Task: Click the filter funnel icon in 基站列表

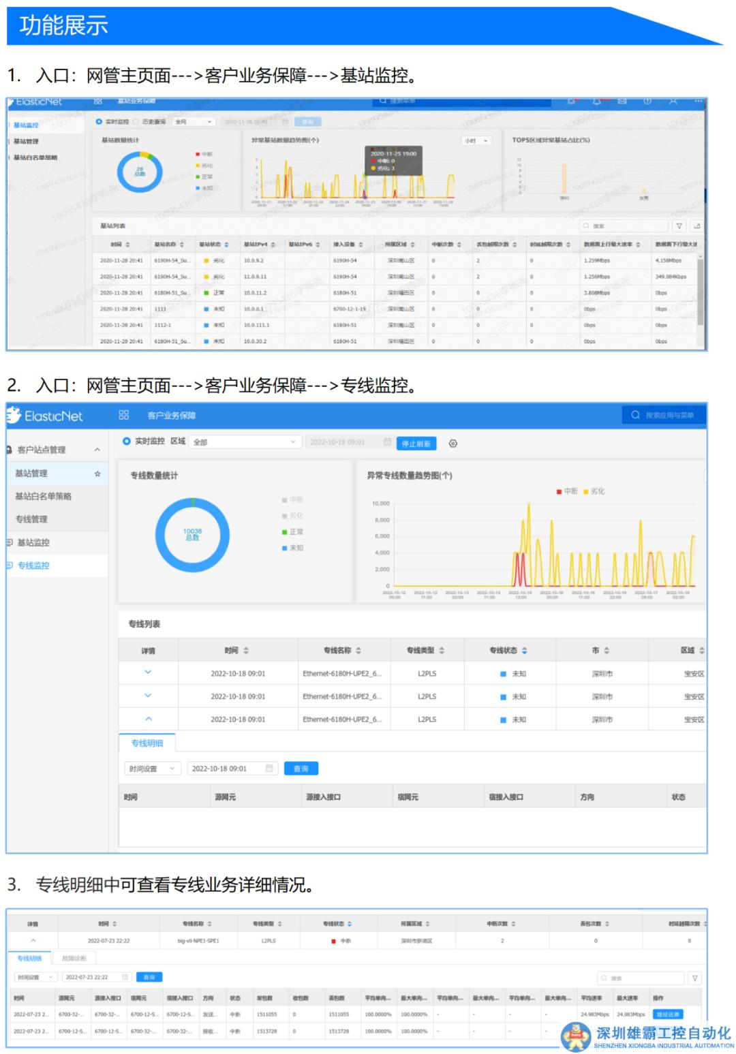Action: (679, 226)
